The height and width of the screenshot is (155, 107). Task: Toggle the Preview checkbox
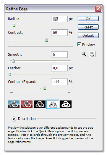click(79, 44)
